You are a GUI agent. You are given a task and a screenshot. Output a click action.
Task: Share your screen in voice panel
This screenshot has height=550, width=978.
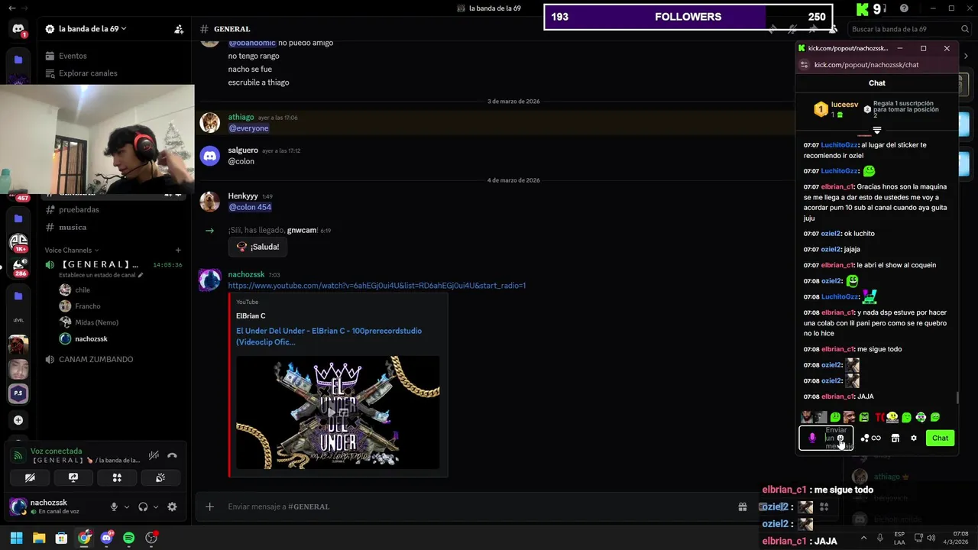73,477
